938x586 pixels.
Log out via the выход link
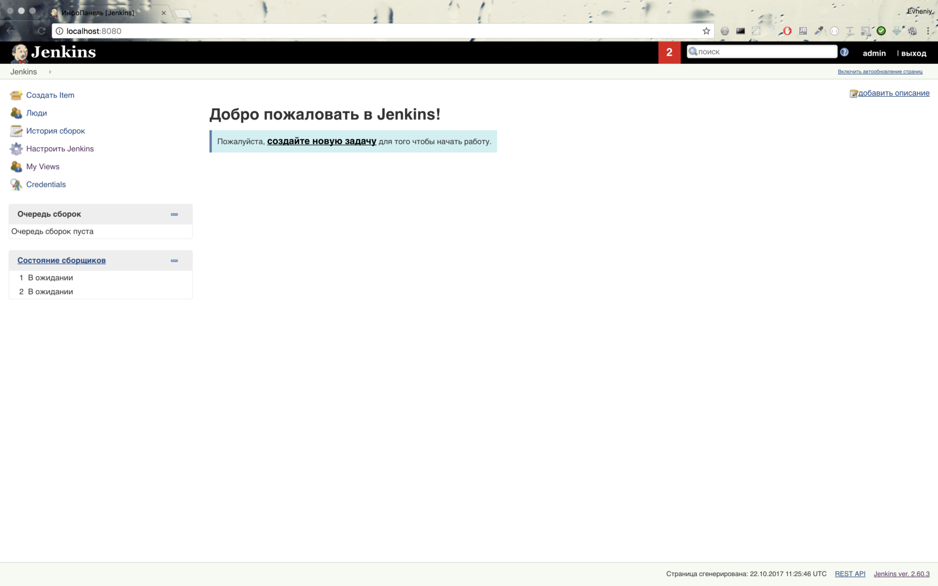pyautogui.click(x=914, y=53)
